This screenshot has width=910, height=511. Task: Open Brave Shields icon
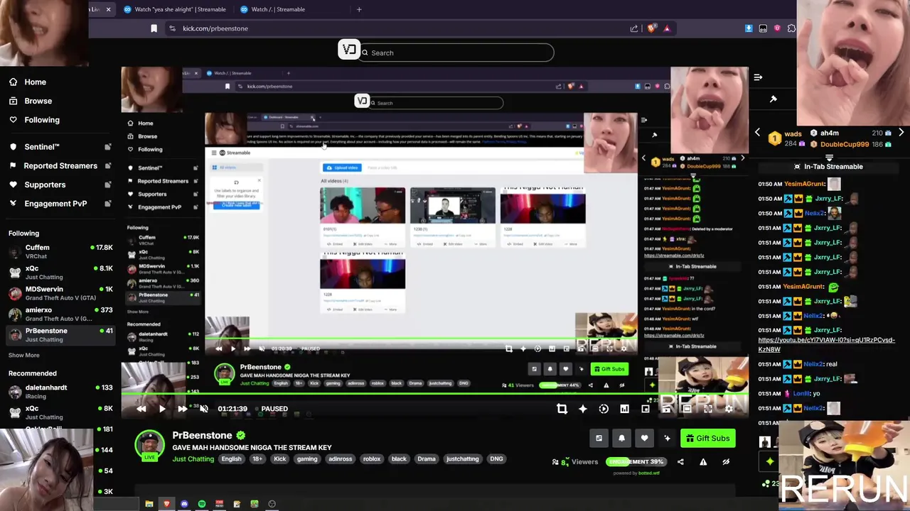pos(651,28)
